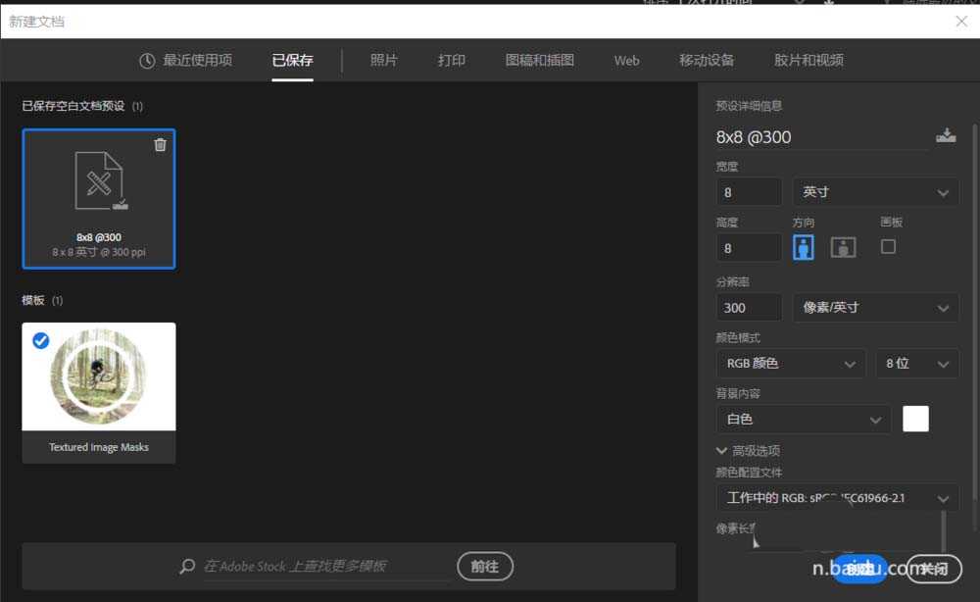
Task: Delete the 8x8 @300 saved preset
Action: 160,143
